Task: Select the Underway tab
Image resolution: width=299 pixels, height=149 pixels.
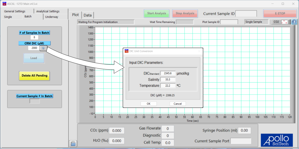Action: [x=52, y=17]
